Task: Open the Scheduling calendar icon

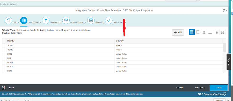Action: [x=91, y=20]
